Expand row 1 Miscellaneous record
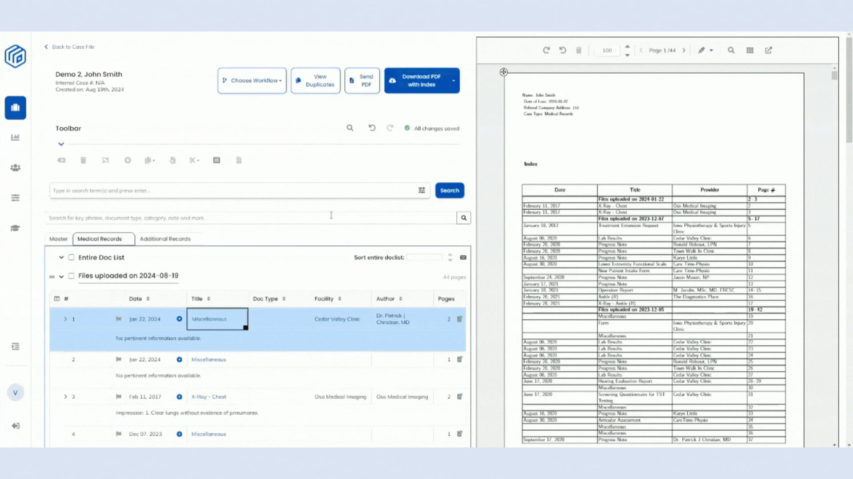 coord(65,319)
